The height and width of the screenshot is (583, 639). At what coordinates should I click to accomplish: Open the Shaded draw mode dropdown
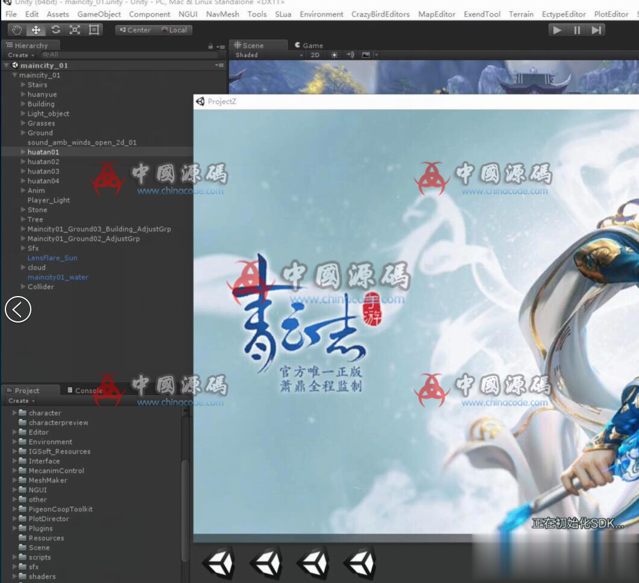coord(268,55)
